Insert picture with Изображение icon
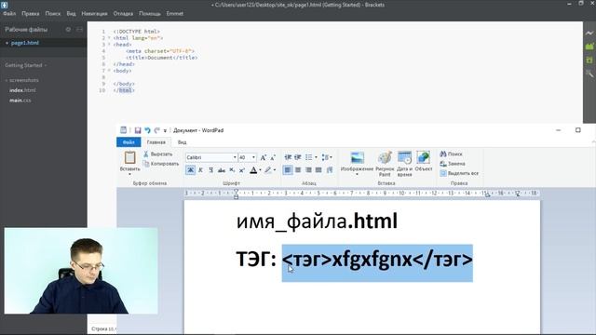This screenshot has height=335, width=596. tap(357, 157)
